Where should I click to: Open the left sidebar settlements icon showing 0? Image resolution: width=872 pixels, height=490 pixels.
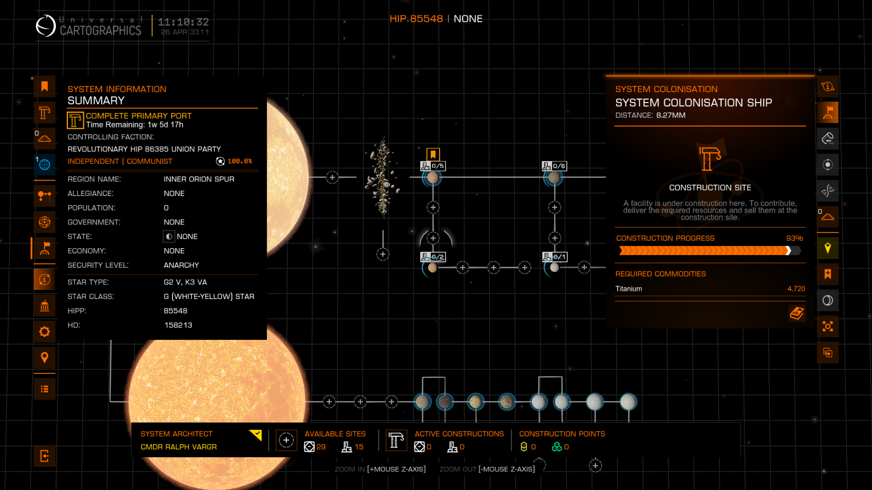[x=45, y=138]
